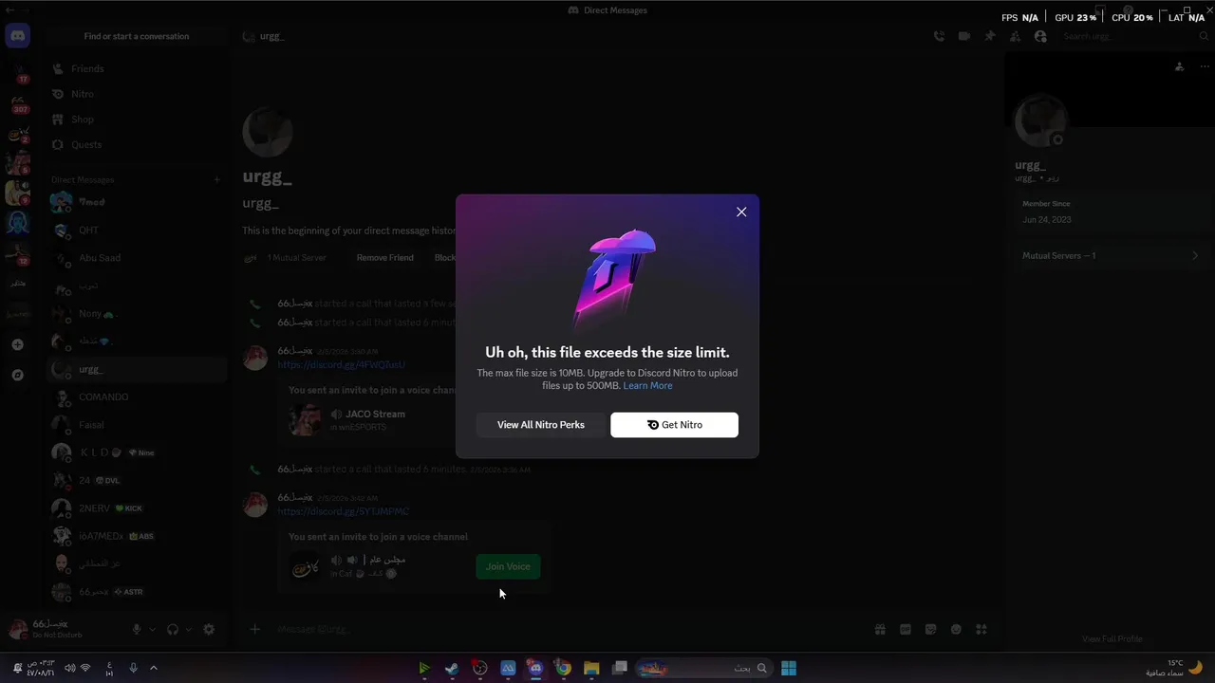Click the Join Voice button
1215x683 pixels.
[508, 566]
